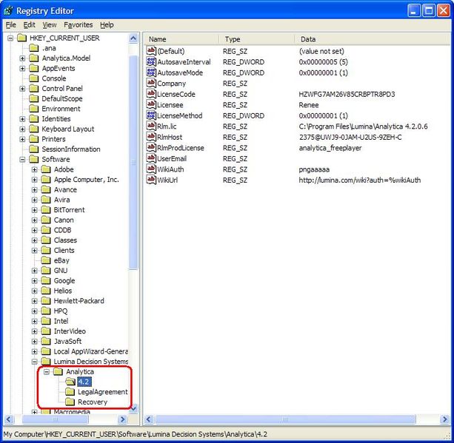Expand the Control Panel key

[22, 89]
